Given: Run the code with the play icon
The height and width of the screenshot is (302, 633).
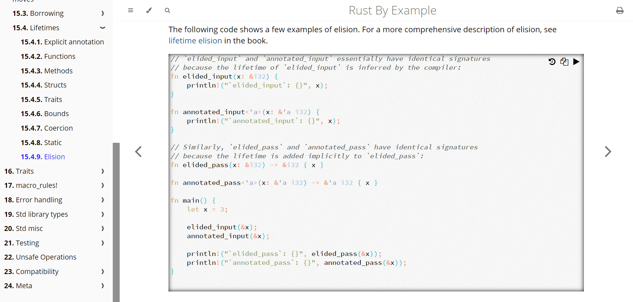Looking at the screenshot, I should point(576,62).
